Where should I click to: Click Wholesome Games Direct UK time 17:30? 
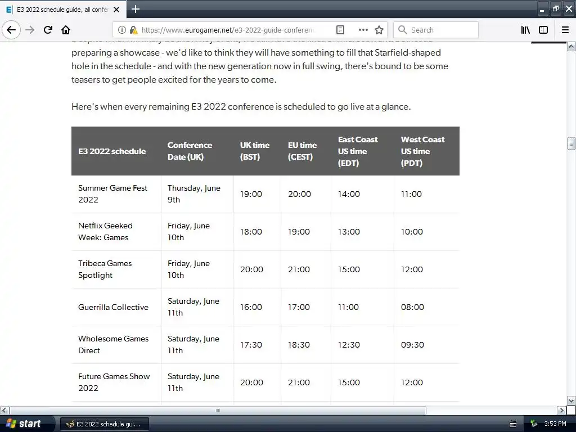click(x=251, y=345)
